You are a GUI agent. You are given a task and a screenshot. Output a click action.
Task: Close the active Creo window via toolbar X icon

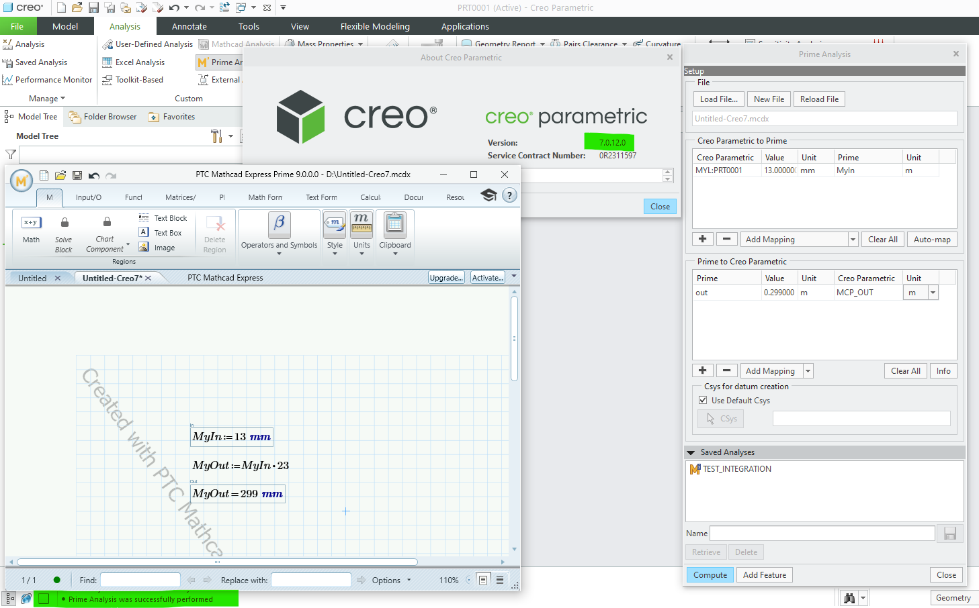click(x=267, y=8)
